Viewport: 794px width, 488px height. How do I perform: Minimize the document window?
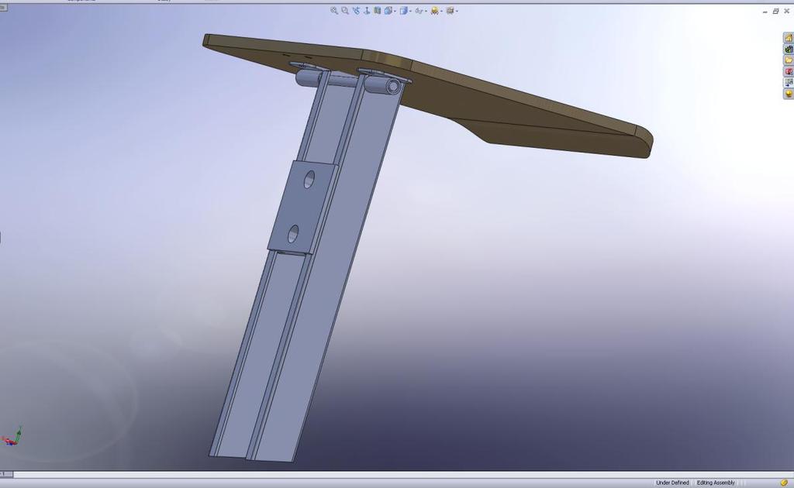pyautogui.click(x=765, y=11)
